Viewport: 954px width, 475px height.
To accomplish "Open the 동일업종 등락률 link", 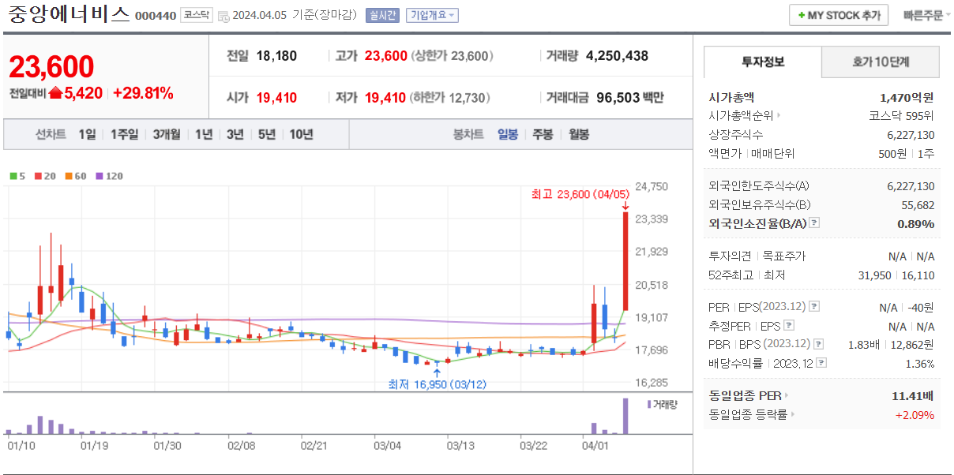I will tap(752, 414).
